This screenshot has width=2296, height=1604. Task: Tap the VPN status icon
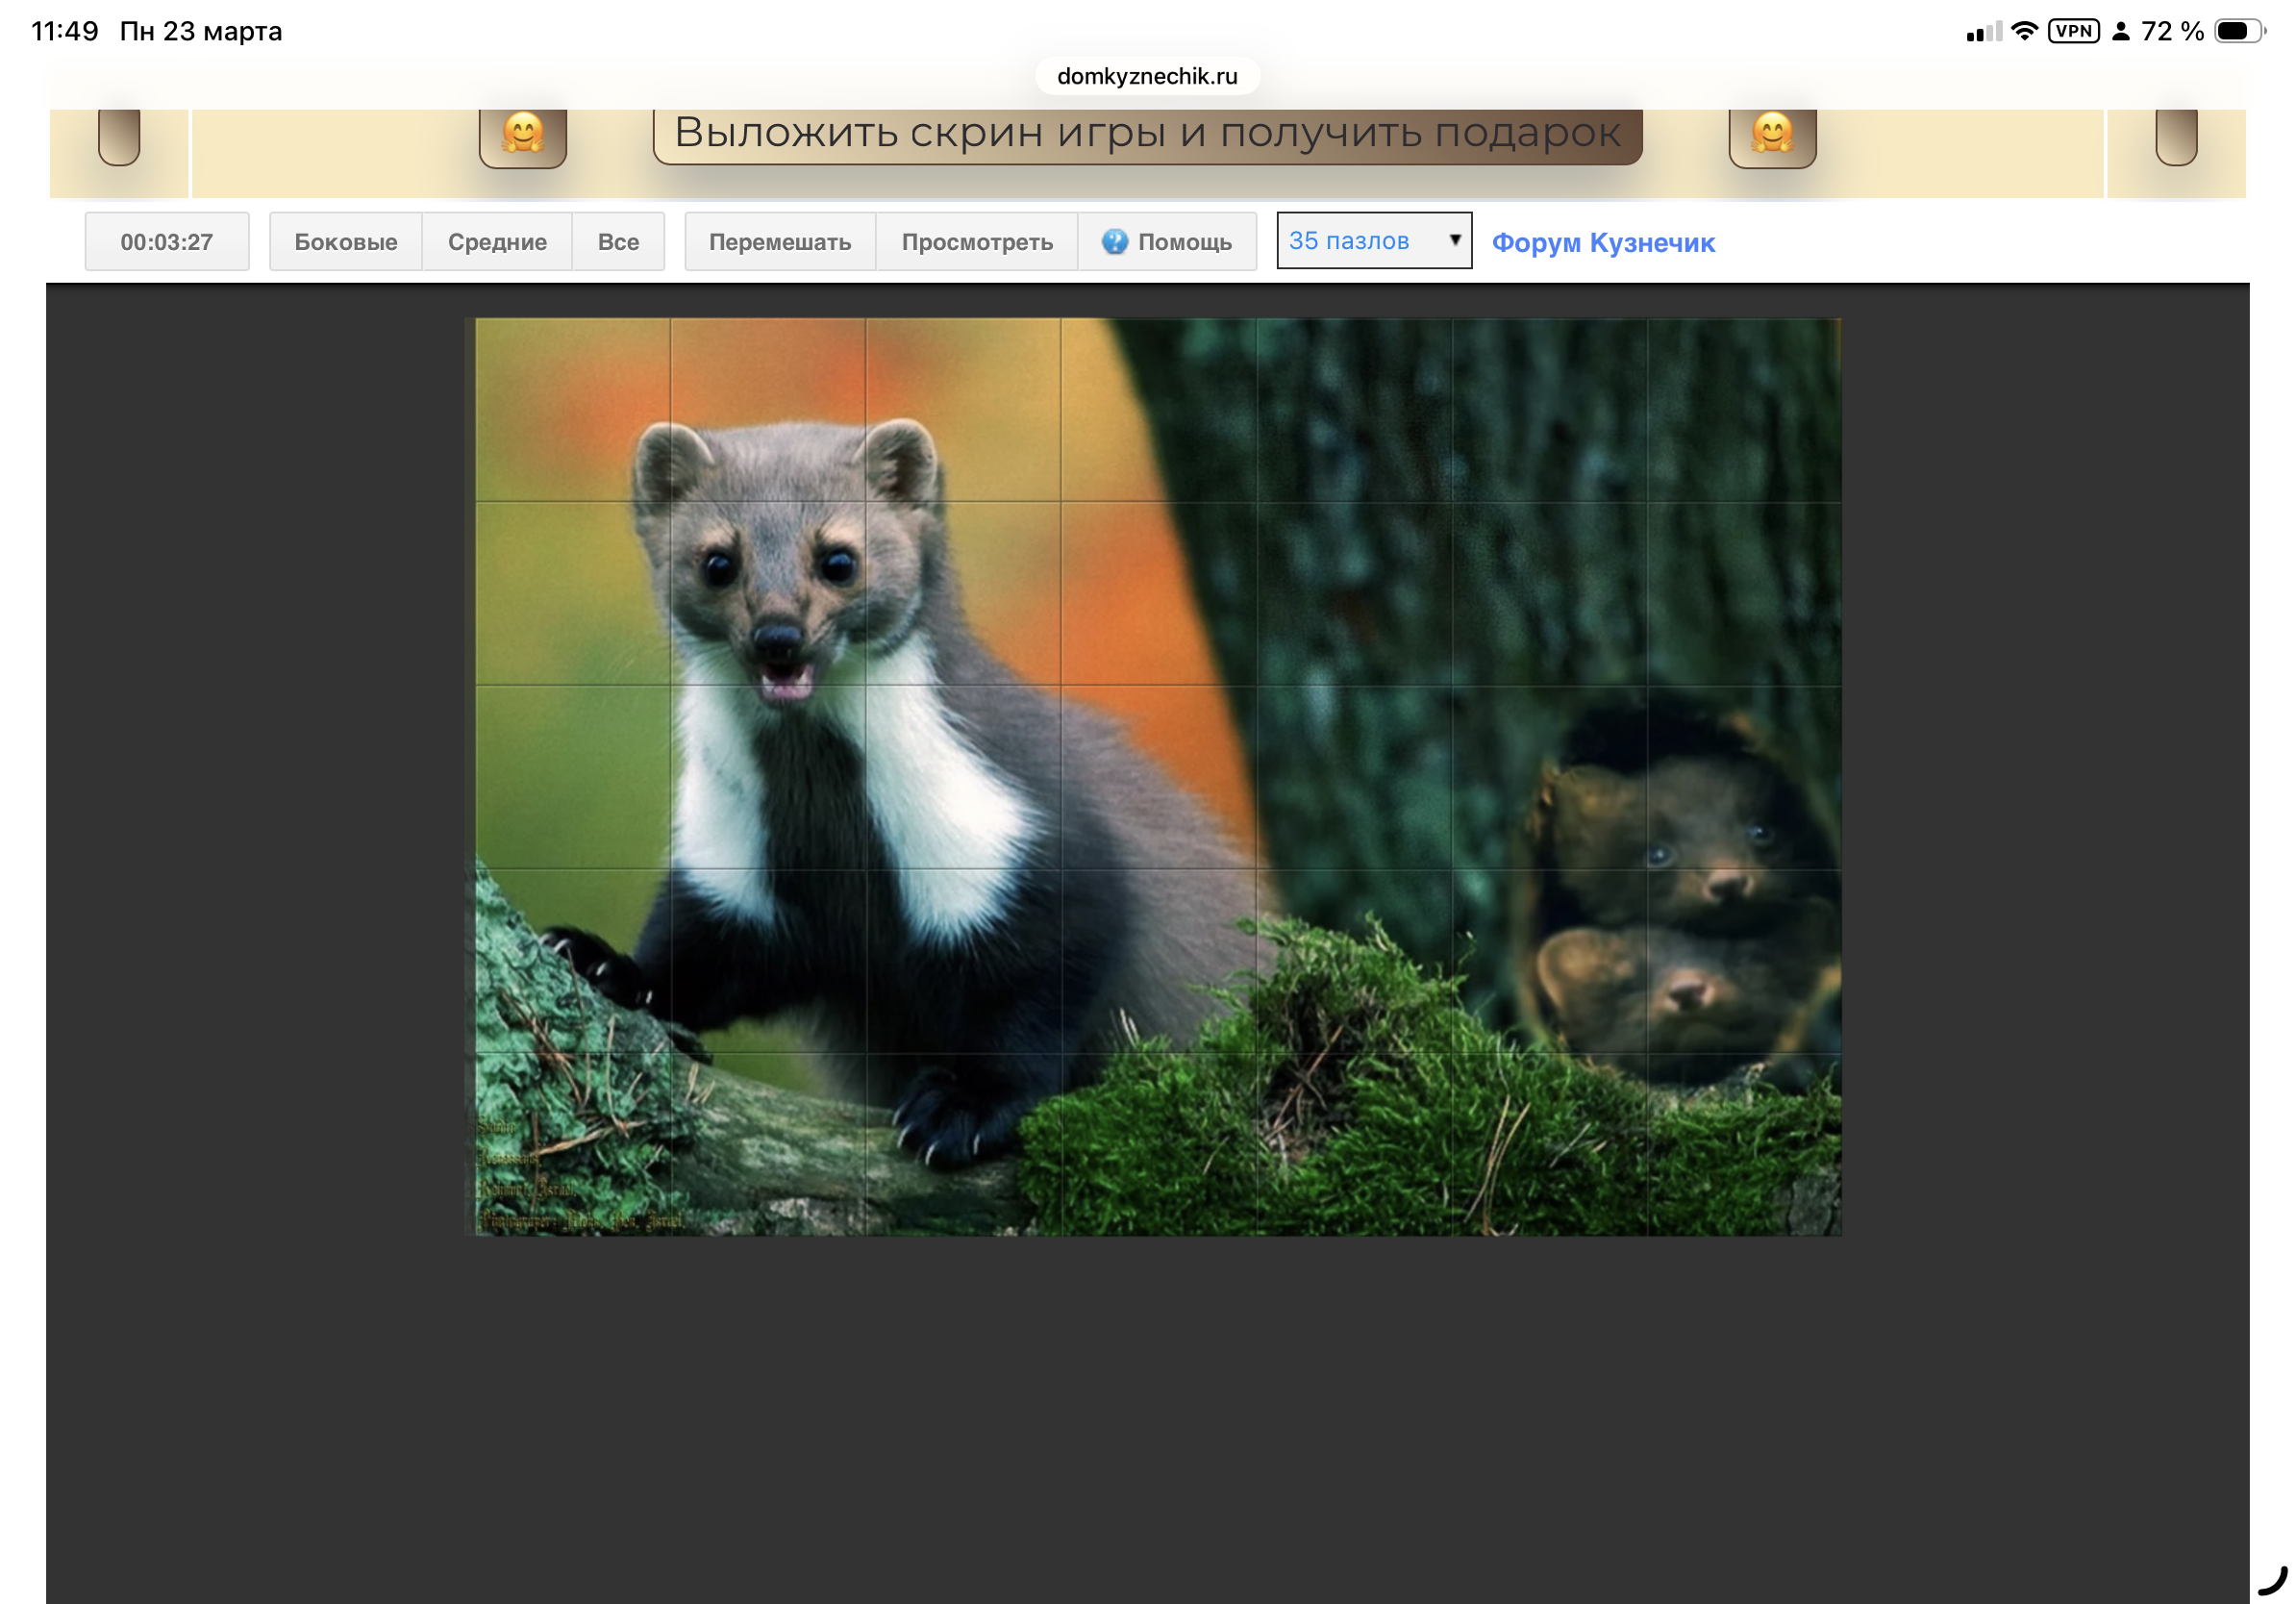(x=2073, y=31)
